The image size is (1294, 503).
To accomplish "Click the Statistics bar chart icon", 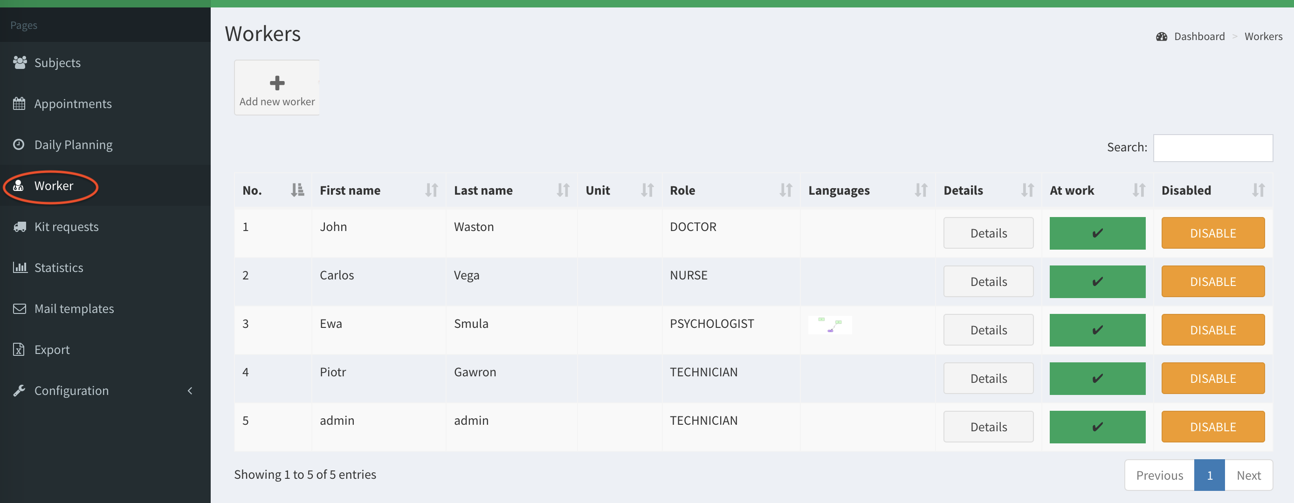I will pyautogui.click(x=20, y=267).
